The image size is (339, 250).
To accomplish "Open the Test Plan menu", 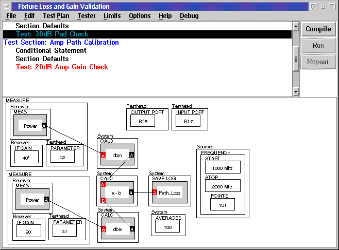I will click(x=56, y=16).
